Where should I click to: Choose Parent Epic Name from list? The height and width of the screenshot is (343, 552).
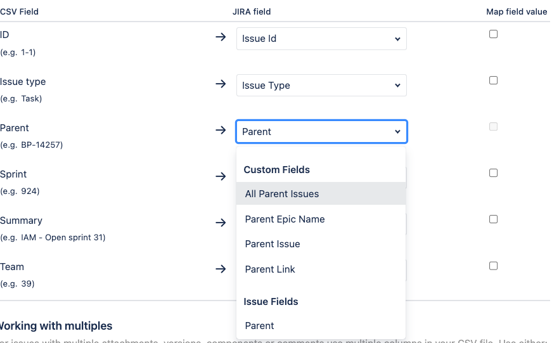(x=285, y=219)
